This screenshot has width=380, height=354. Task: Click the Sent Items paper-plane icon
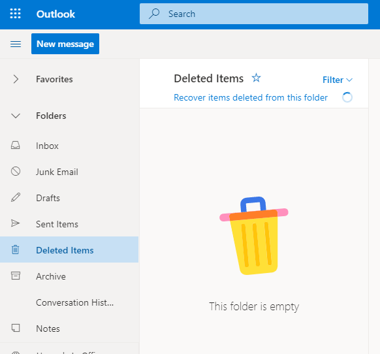pos(15,223)
